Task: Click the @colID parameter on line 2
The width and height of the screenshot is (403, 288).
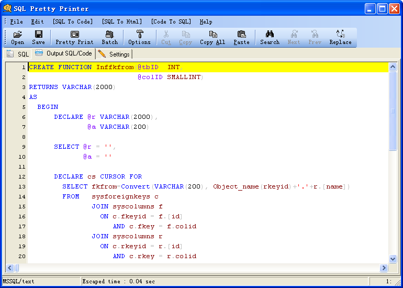Action: click(150, 77)
